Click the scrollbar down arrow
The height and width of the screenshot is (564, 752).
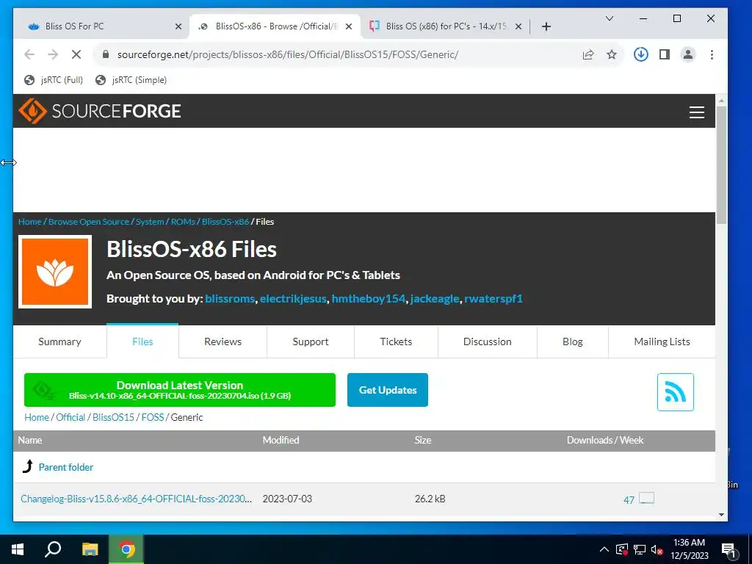click(721, 515)
